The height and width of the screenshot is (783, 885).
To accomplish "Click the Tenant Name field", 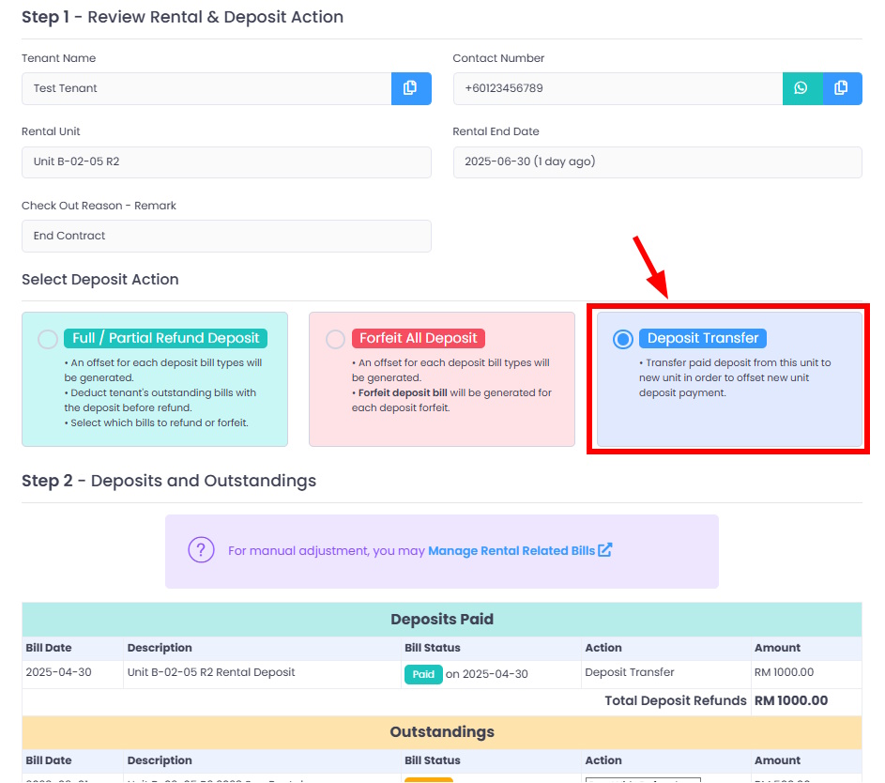I will (206, 88).
